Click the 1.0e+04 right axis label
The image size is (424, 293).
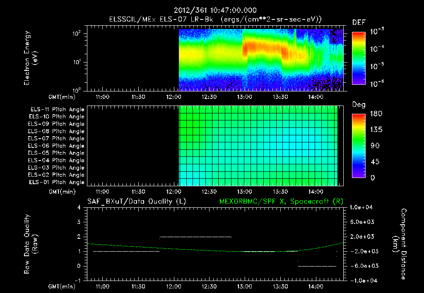361,207
